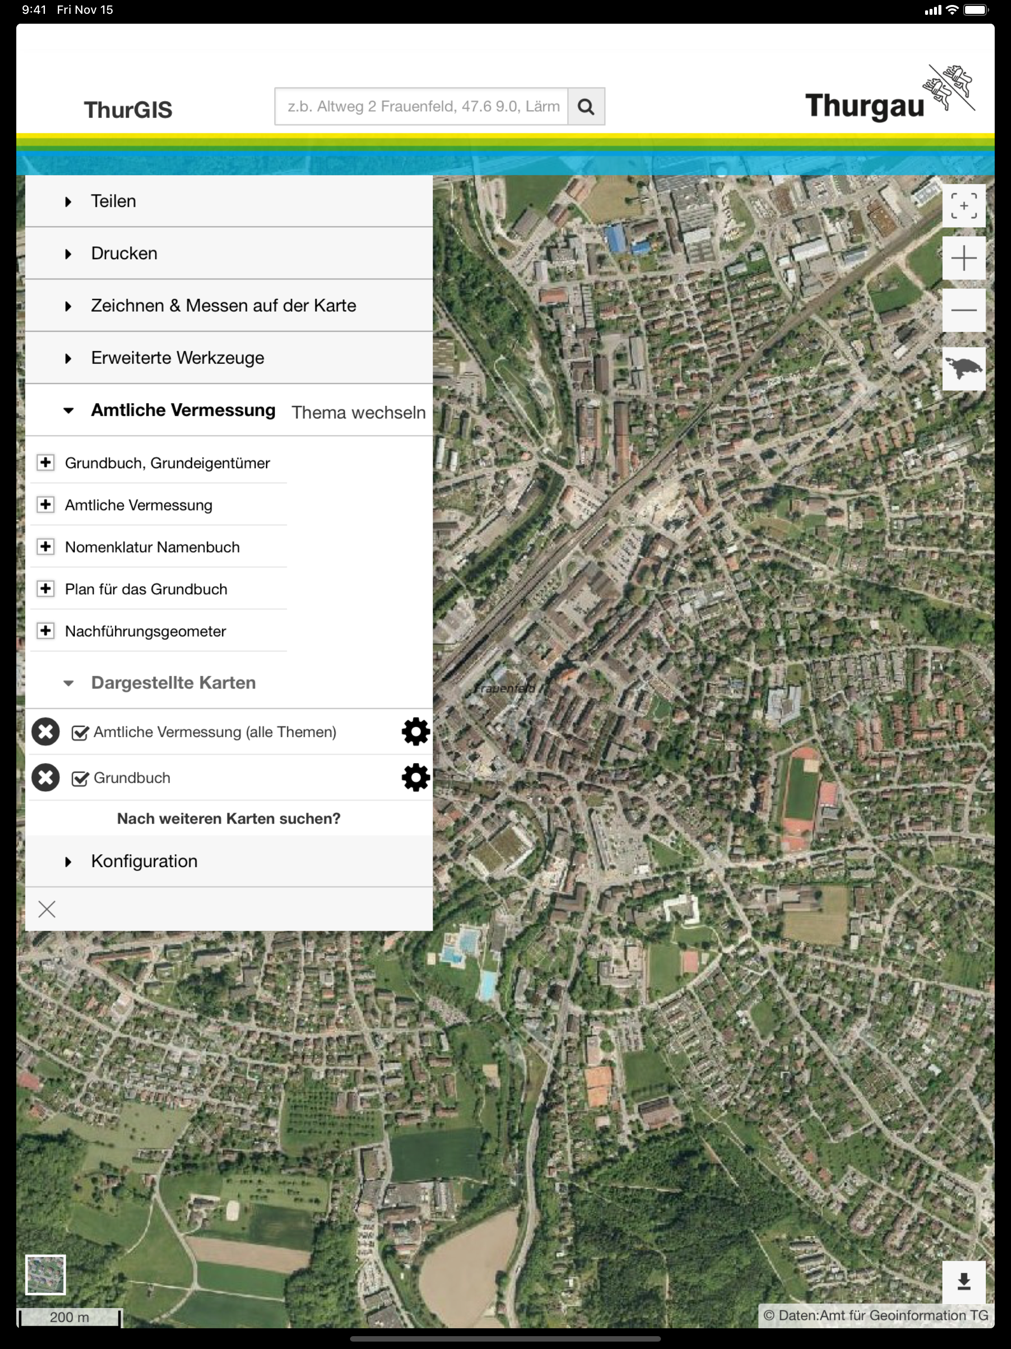This screenshot has height=1349, width=1011.
Task: Open settings gear for Grundbuch layer
Action: tap(416, 778)
